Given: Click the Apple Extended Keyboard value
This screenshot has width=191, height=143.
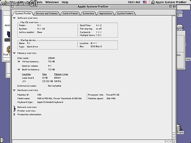Looking at the screenshot, I should pos(50,102).
